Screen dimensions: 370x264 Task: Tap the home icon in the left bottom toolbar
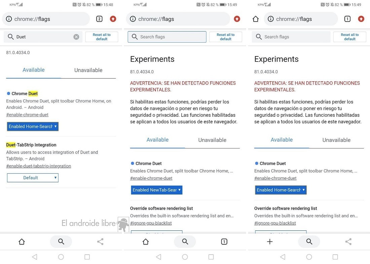[x=22, y=241]
